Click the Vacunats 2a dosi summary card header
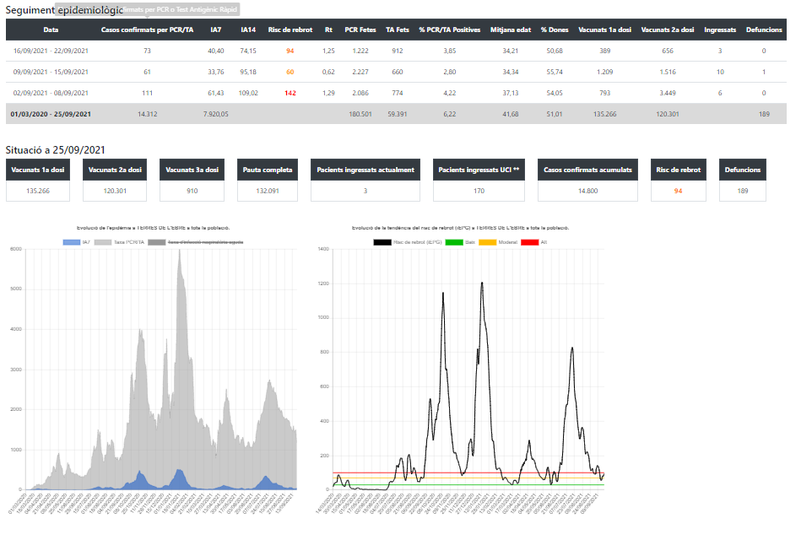This screenshot has width=812, height=551. pyautogui.click(x=115, y=170)
